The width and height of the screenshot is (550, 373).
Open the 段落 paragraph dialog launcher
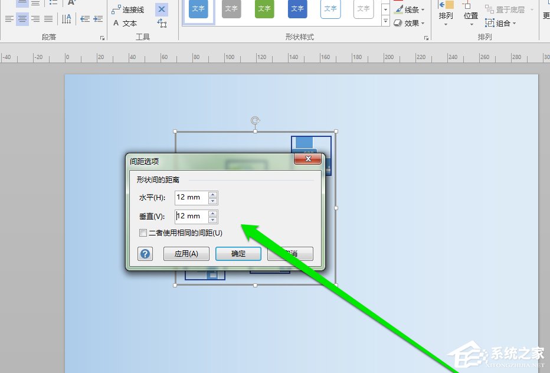pyautogui.click(x=103, y=38)
